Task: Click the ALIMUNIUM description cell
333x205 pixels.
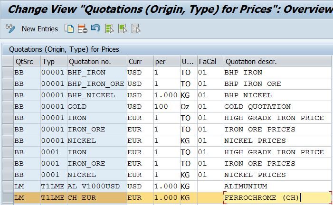Action: point(276,186)
